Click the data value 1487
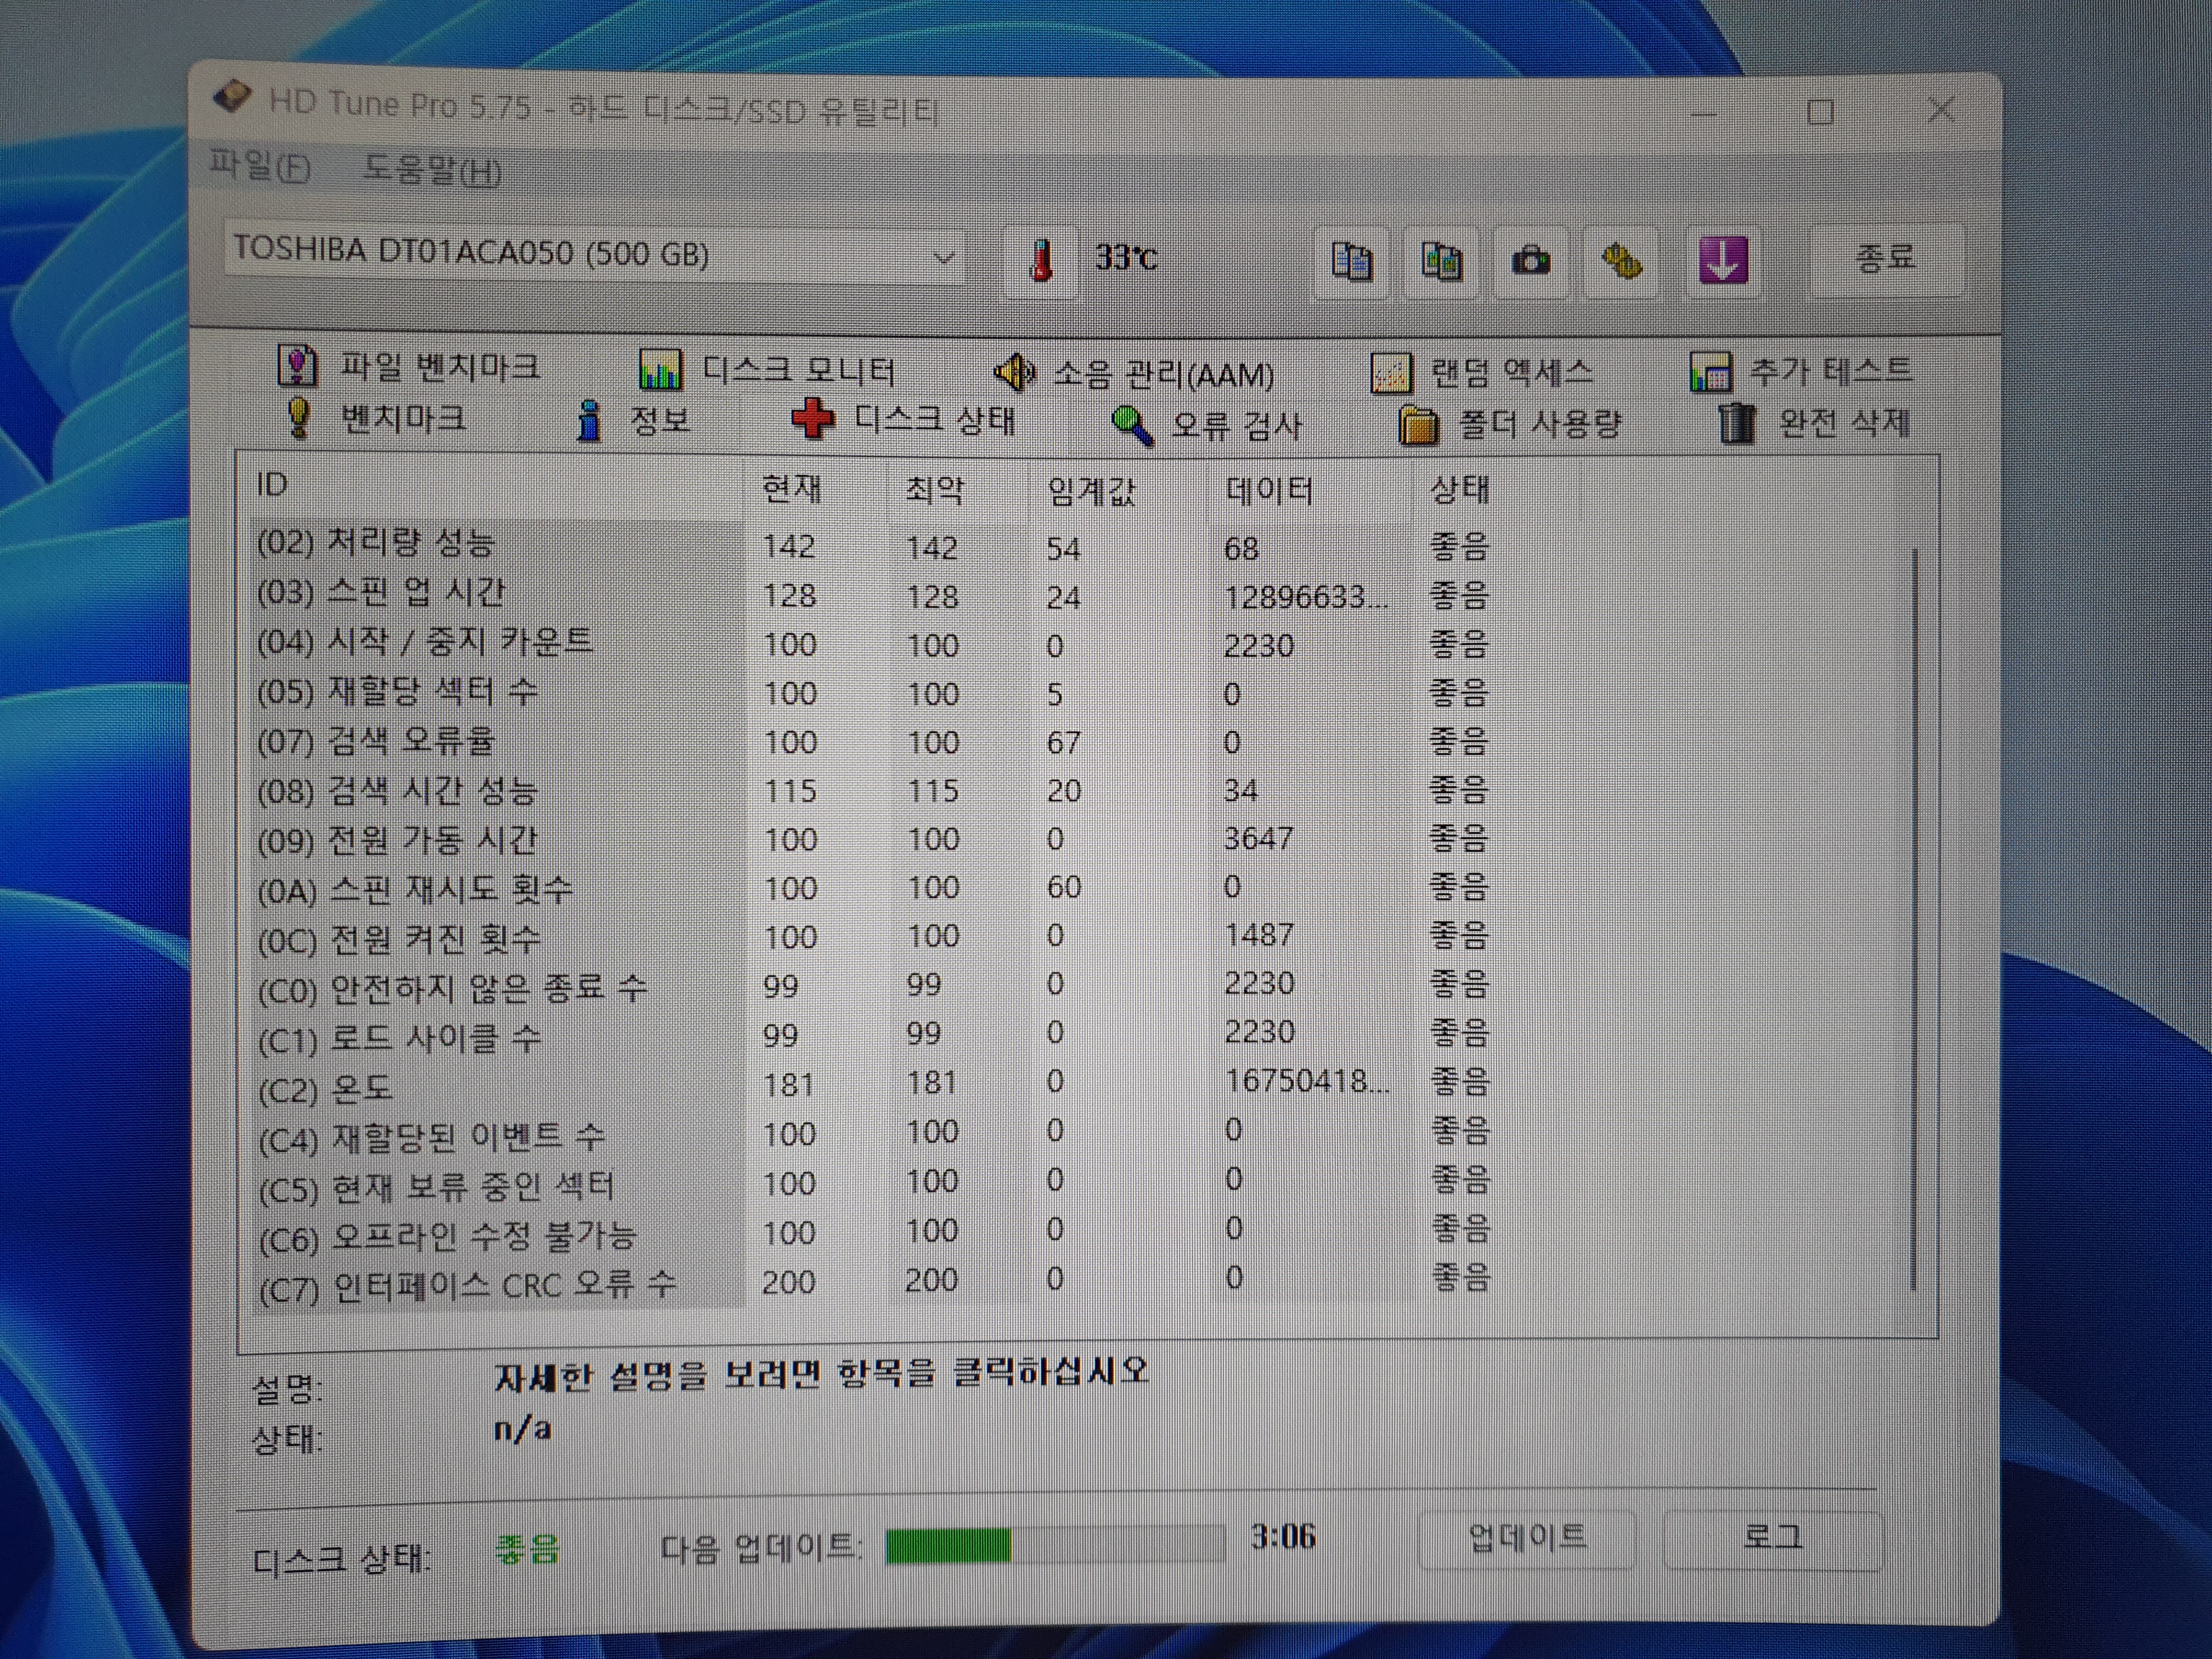 pos(1259,935)
